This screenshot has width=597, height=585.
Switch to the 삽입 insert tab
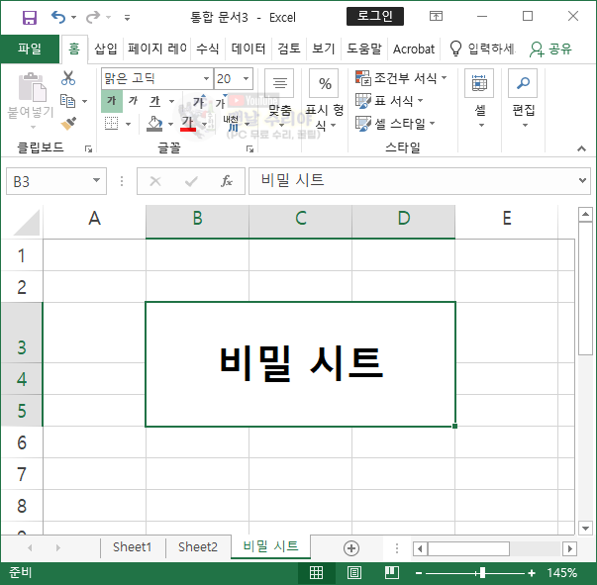[106, 49]
